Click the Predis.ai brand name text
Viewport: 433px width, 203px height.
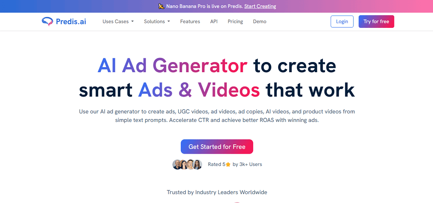tap(71, 22)
